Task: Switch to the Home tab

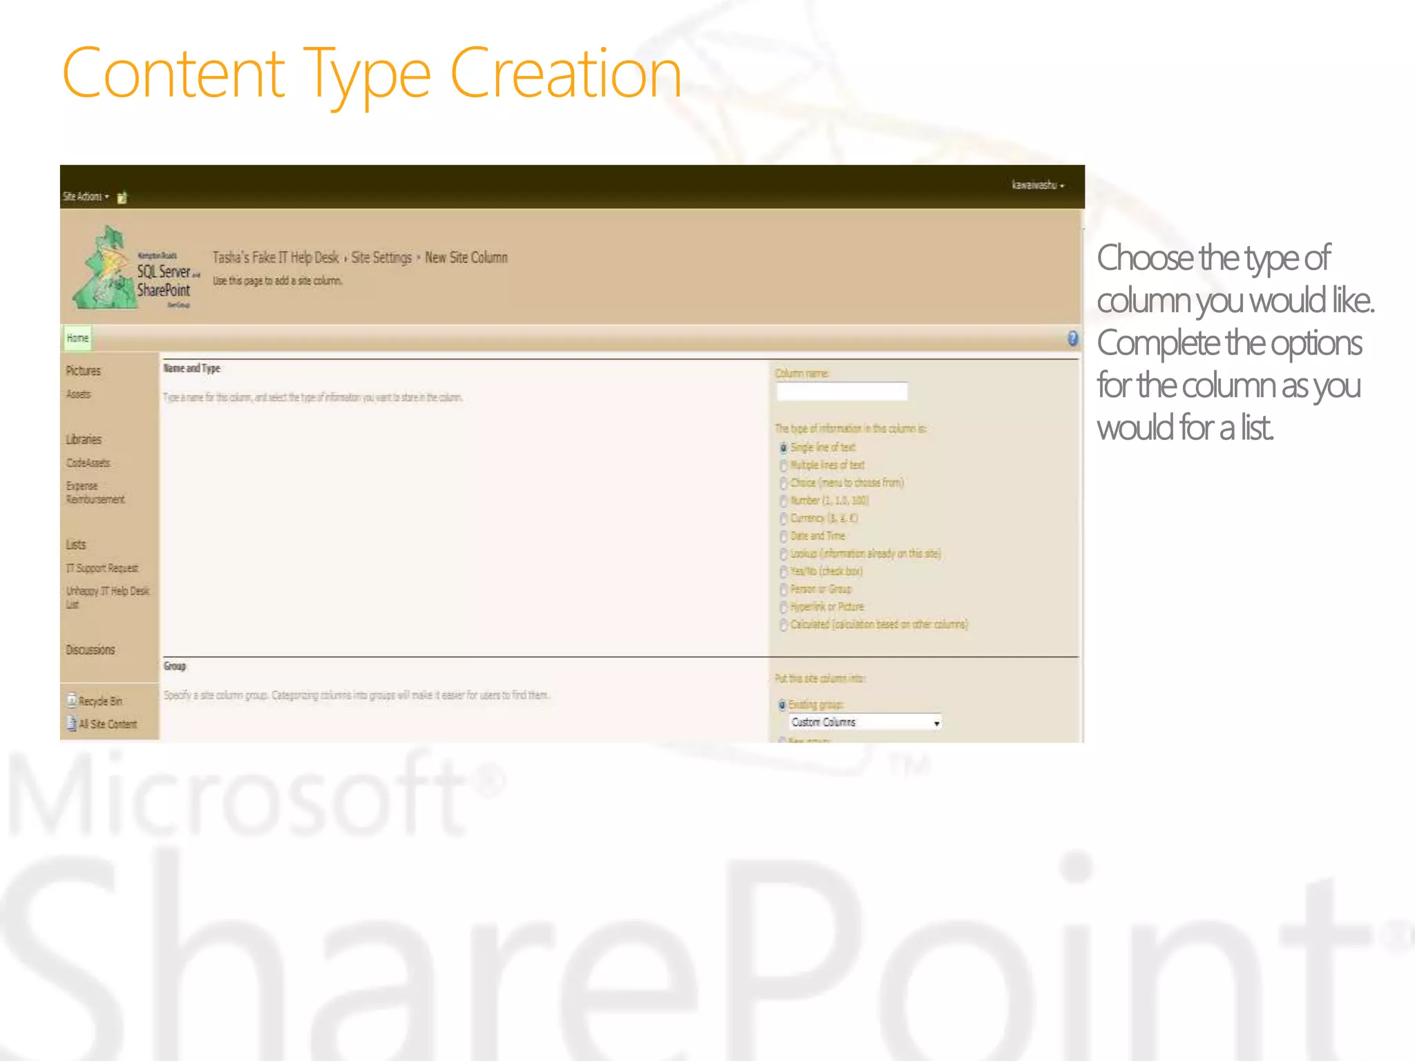Action: (77, 338)
